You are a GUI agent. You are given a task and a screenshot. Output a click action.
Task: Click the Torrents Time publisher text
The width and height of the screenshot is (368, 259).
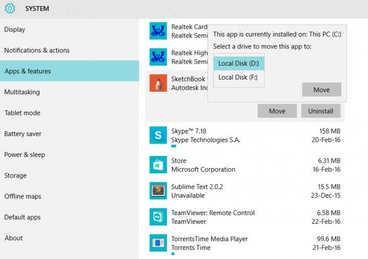191,247
